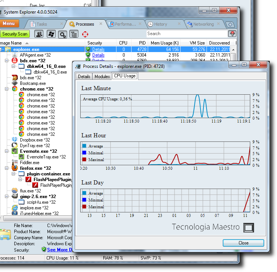Select the explorer.exe folder icon
The width and height of the screenshot is (277, 272).
pos(8,49)
